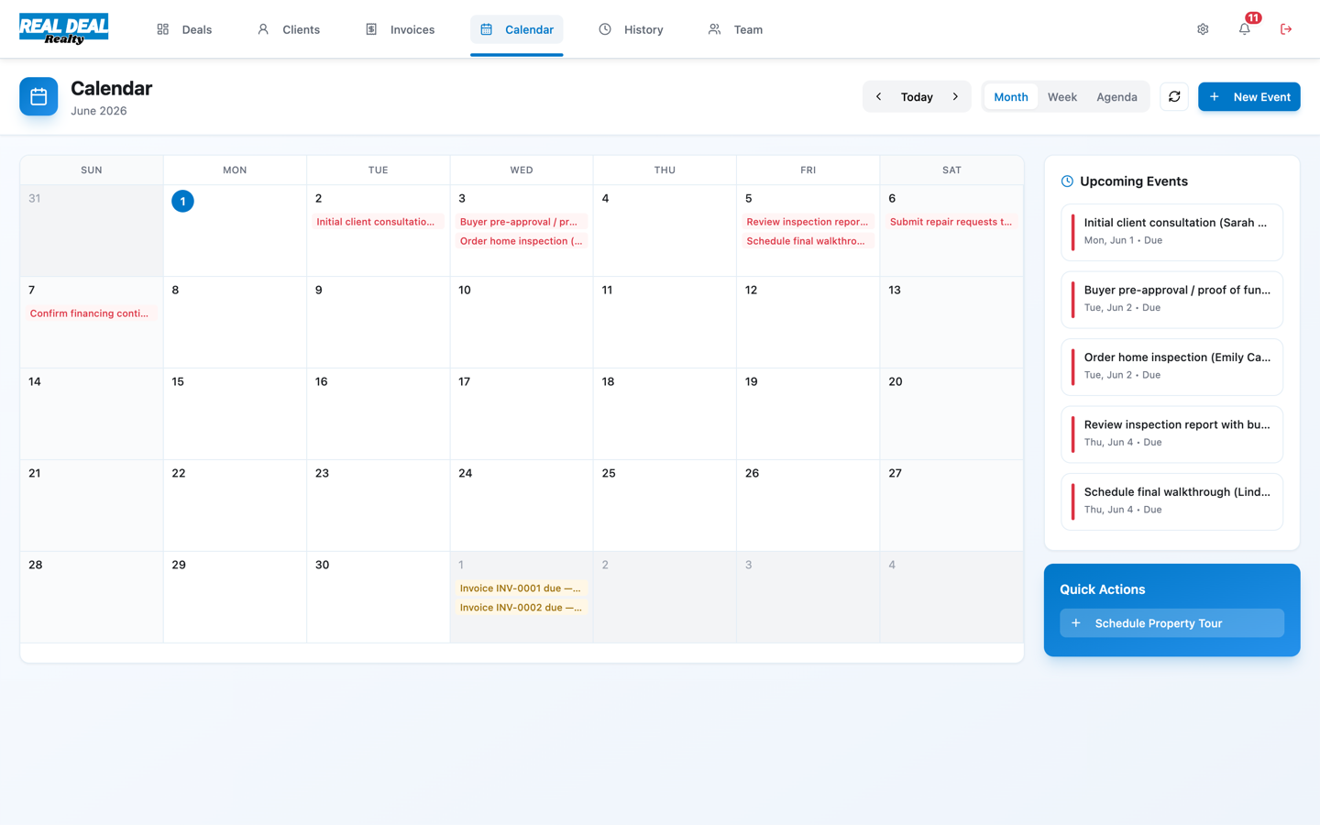
Task: Open the Clients tab
Action: pyautogui.click(x=289, y=29)
